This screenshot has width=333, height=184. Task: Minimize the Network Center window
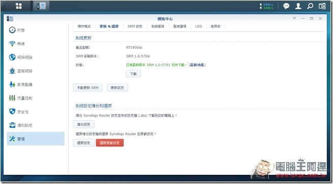[303, 19]
